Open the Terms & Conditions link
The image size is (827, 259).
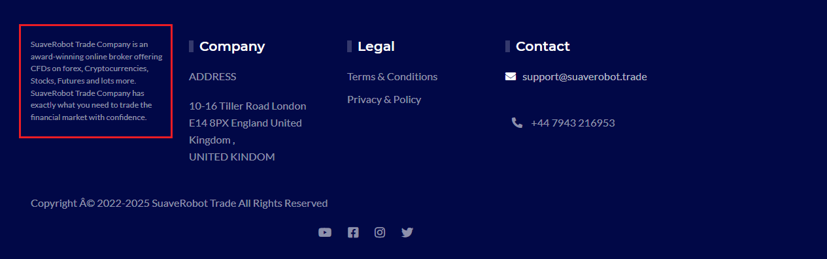392,76
